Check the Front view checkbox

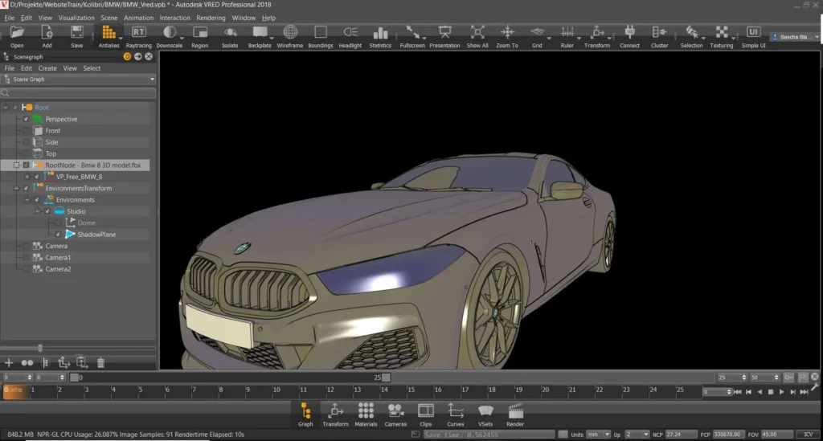pyautogui.click(x=26, y=131)
